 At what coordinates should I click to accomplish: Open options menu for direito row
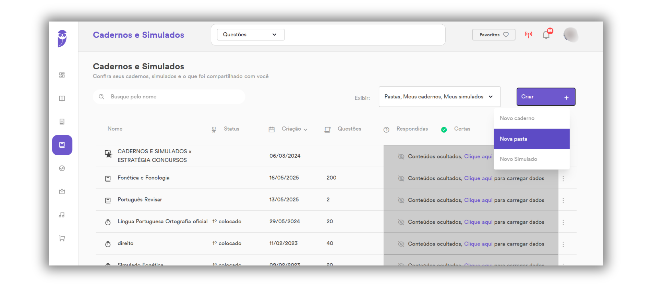(x=563, y=244)
